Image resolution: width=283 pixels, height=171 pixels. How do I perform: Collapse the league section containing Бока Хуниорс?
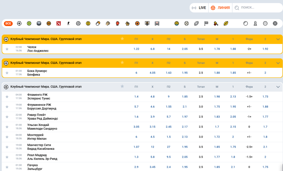(278, 63)
